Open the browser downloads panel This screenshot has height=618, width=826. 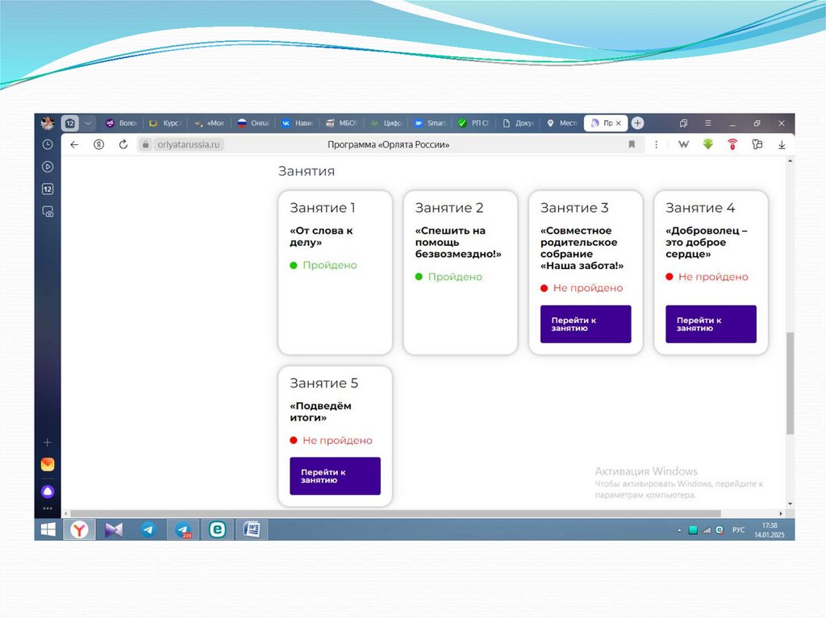click(782, 145)
